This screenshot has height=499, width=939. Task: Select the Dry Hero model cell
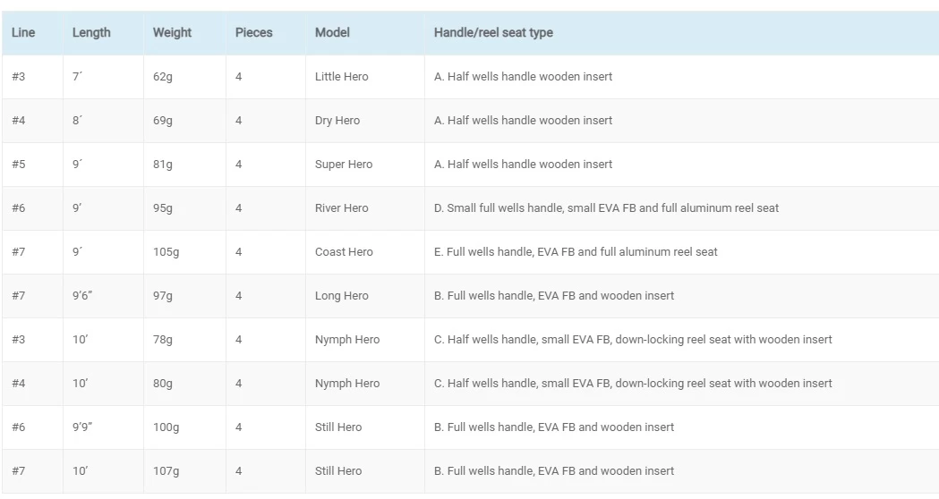click(x=337, y=121)
